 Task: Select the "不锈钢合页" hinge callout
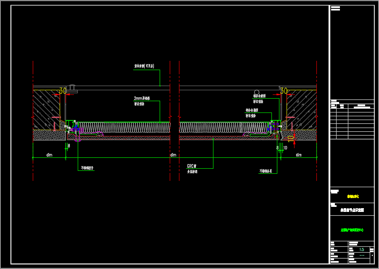click(266, 171)
